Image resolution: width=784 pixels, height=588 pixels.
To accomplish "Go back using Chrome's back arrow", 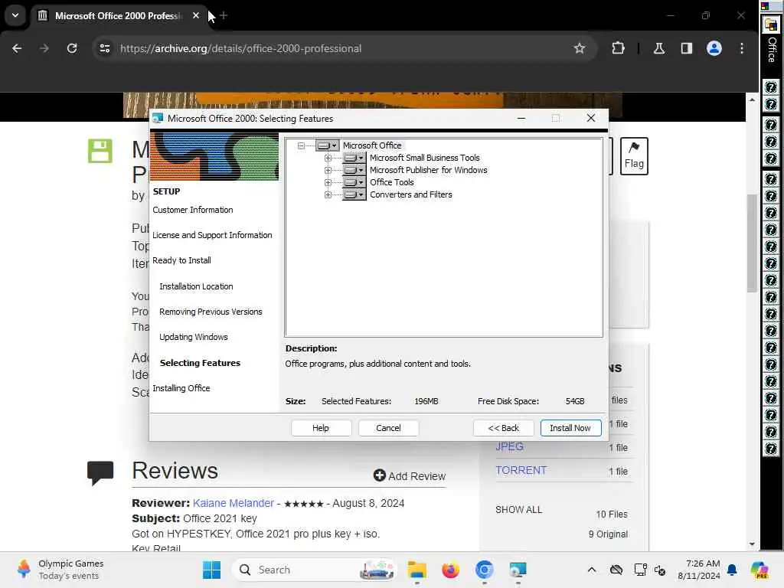I will [17, 48].
